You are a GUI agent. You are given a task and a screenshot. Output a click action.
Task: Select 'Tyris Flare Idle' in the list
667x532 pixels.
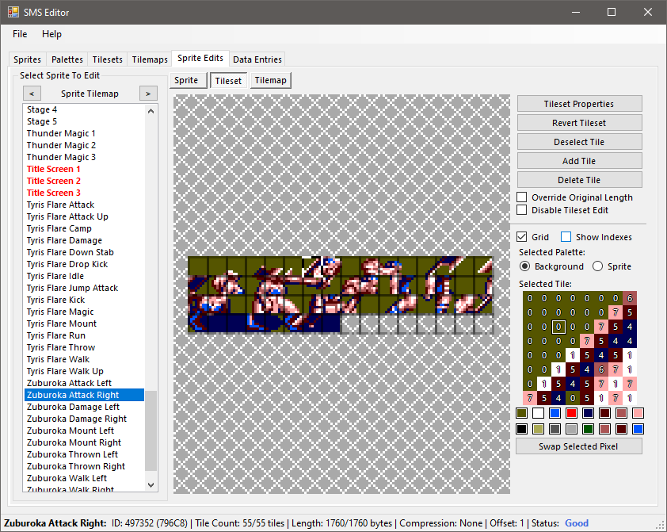click(x=84, y=276)
